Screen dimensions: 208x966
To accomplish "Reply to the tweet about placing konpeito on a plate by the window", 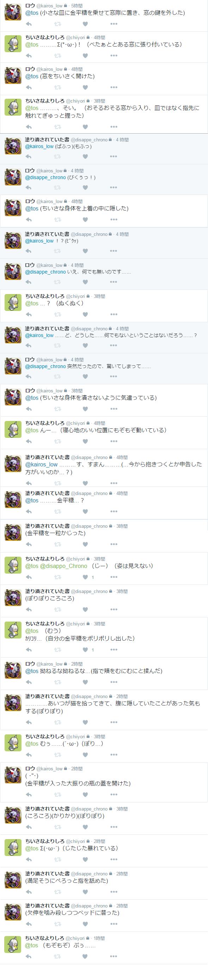I will coord(29,24).
